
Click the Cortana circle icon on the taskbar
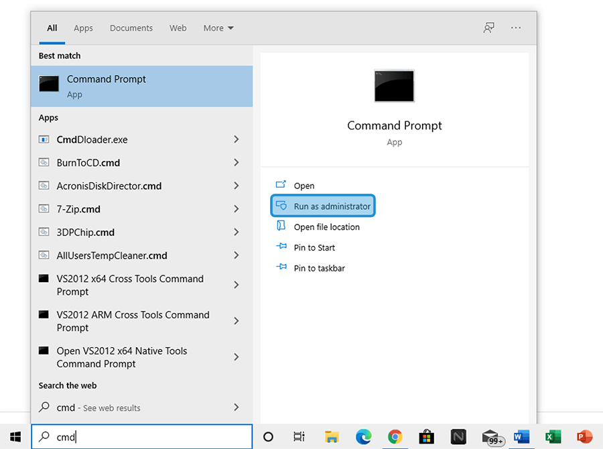(268, 437)
